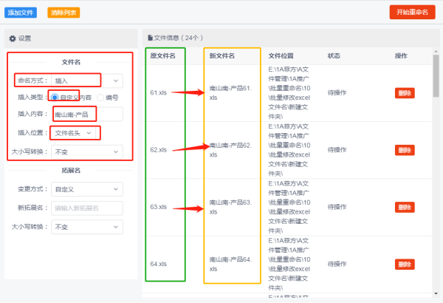Delete the 64.xls row
443x303 pixels.
tap(405, 264)
